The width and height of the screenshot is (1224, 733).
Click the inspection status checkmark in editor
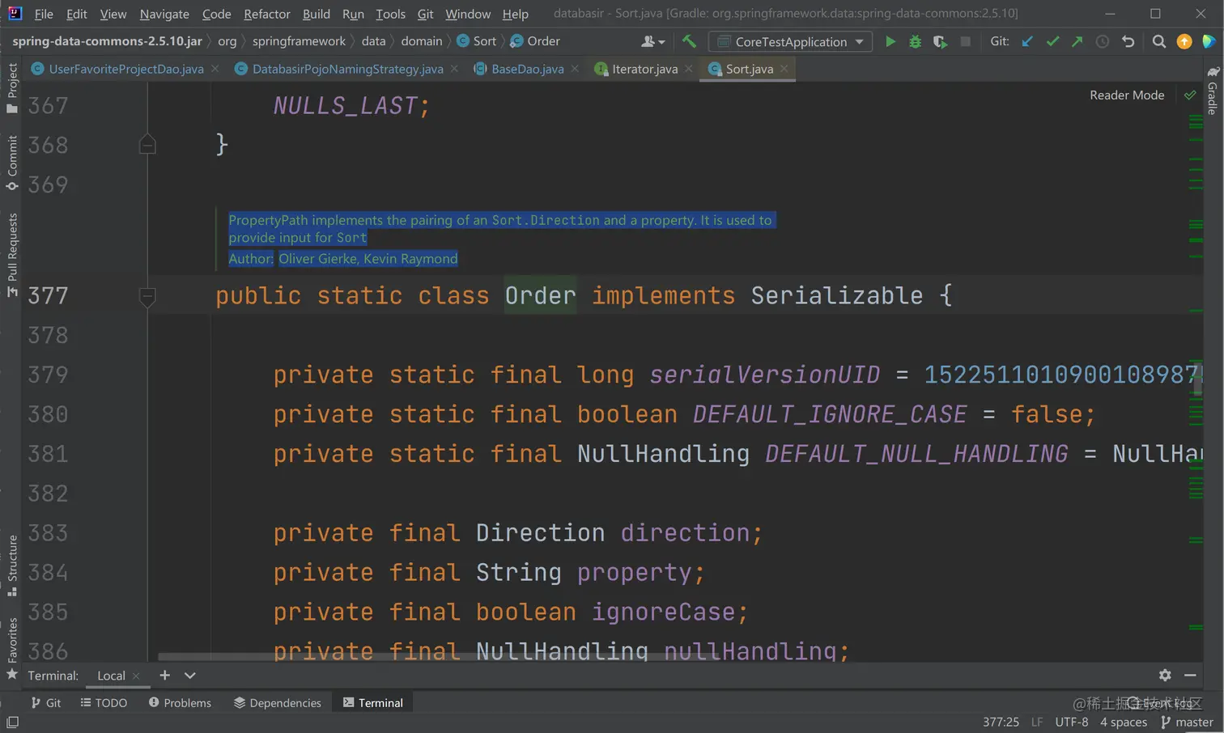point(1190,95)
